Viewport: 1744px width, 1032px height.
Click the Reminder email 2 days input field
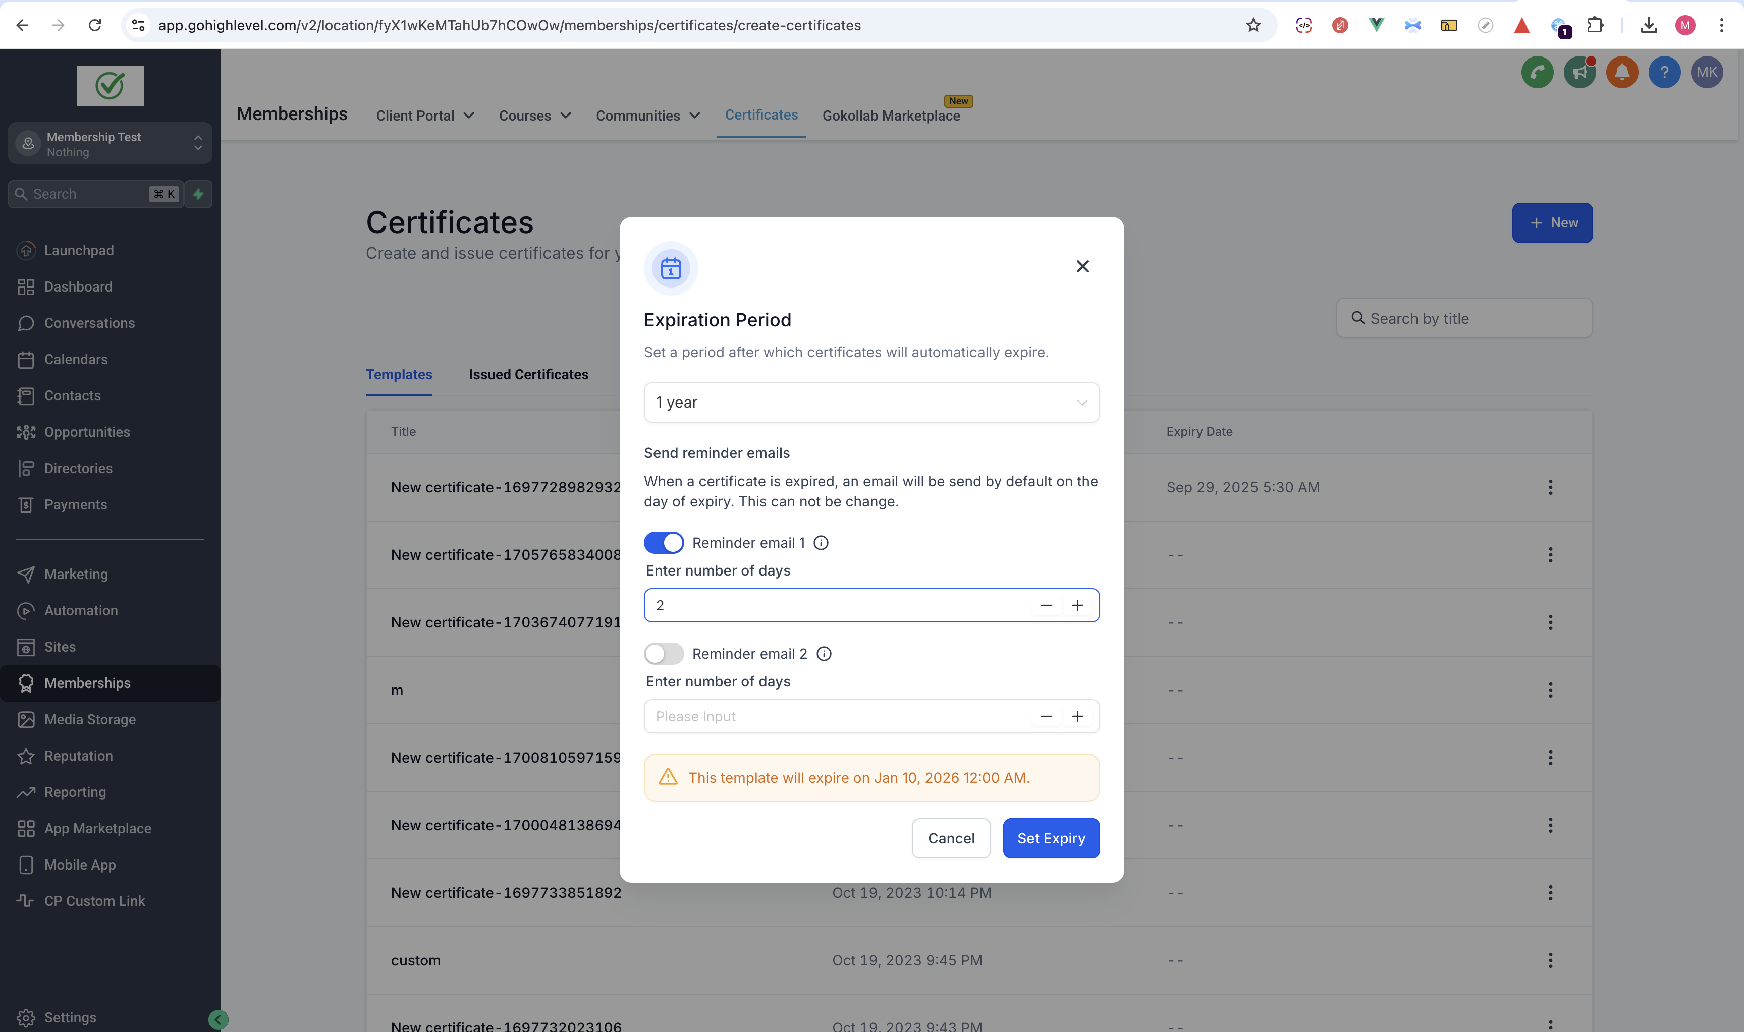tap(835, 716)
